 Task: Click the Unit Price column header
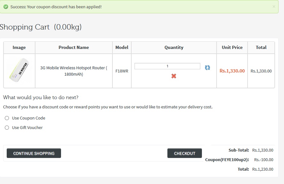click(232, 47)
